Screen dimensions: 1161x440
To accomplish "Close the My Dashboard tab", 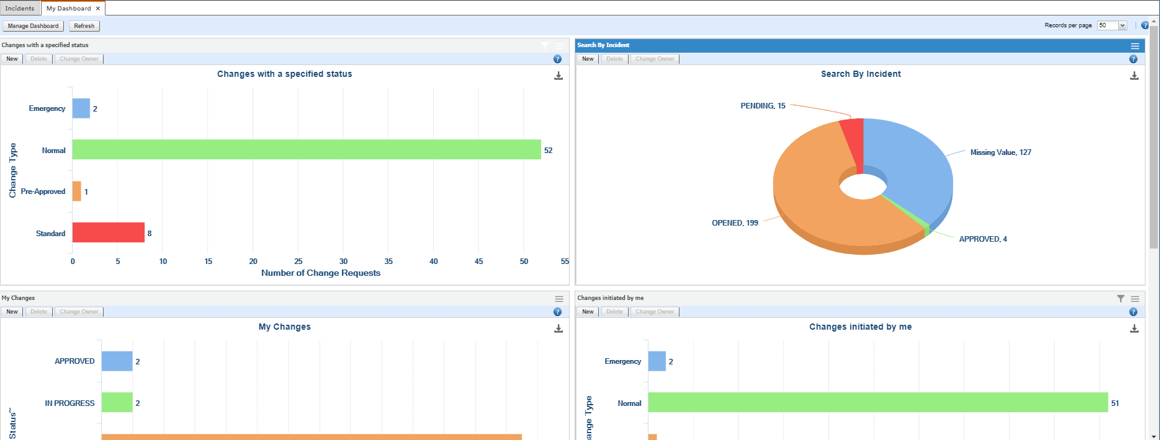I will tap(98, 9).
